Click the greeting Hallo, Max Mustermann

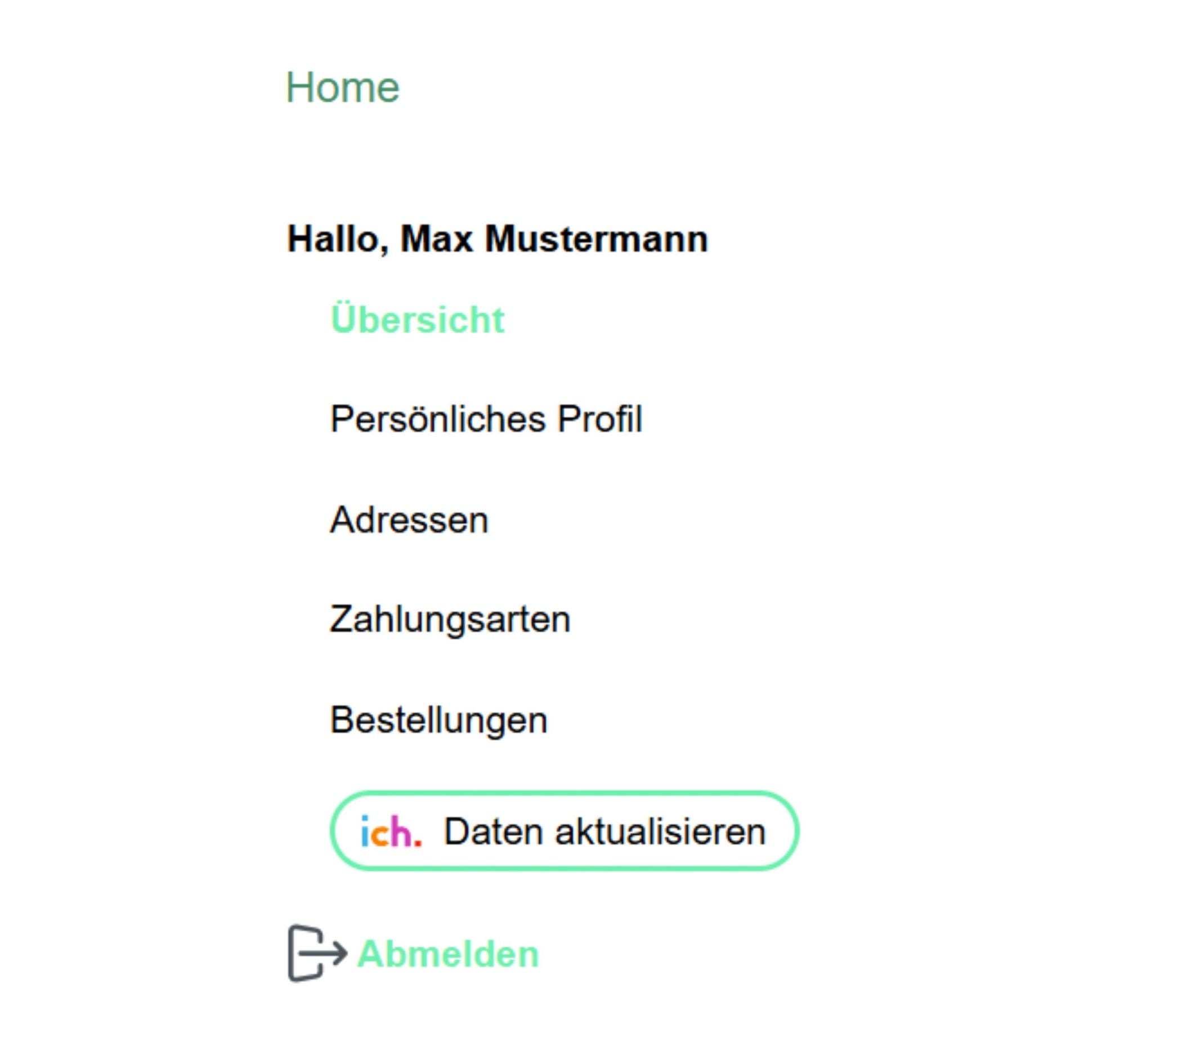click(x=498, y=239)
